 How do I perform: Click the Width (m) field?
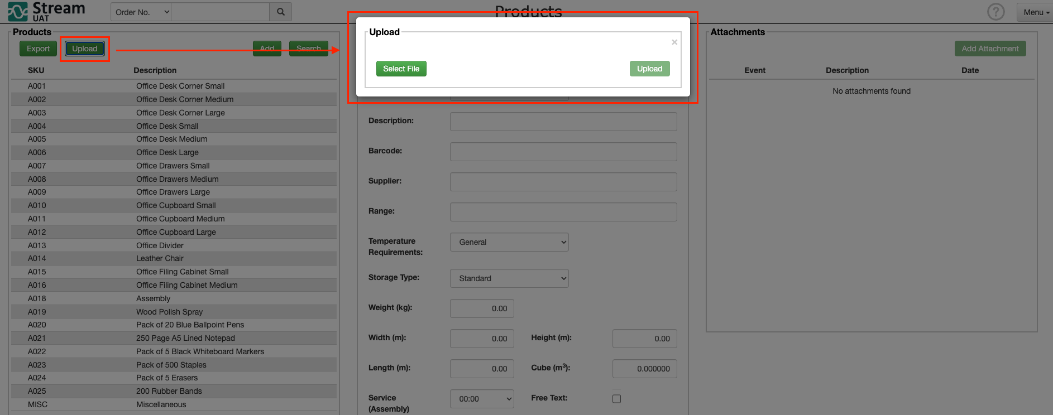[482, 339]
